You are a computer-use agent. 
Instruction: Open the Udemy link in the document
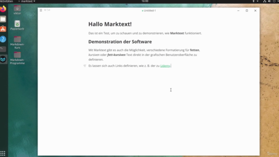click(165, 66)
